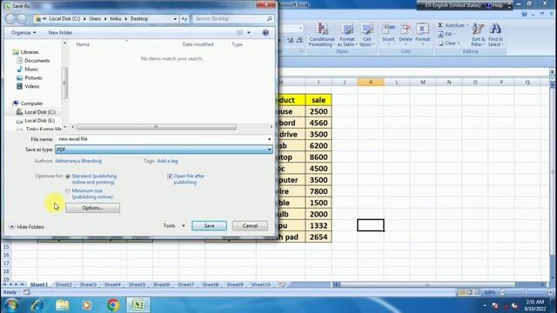
Task: Click Excel icon on taskbar
Action: pyautogui.click(x=138, y=305)
